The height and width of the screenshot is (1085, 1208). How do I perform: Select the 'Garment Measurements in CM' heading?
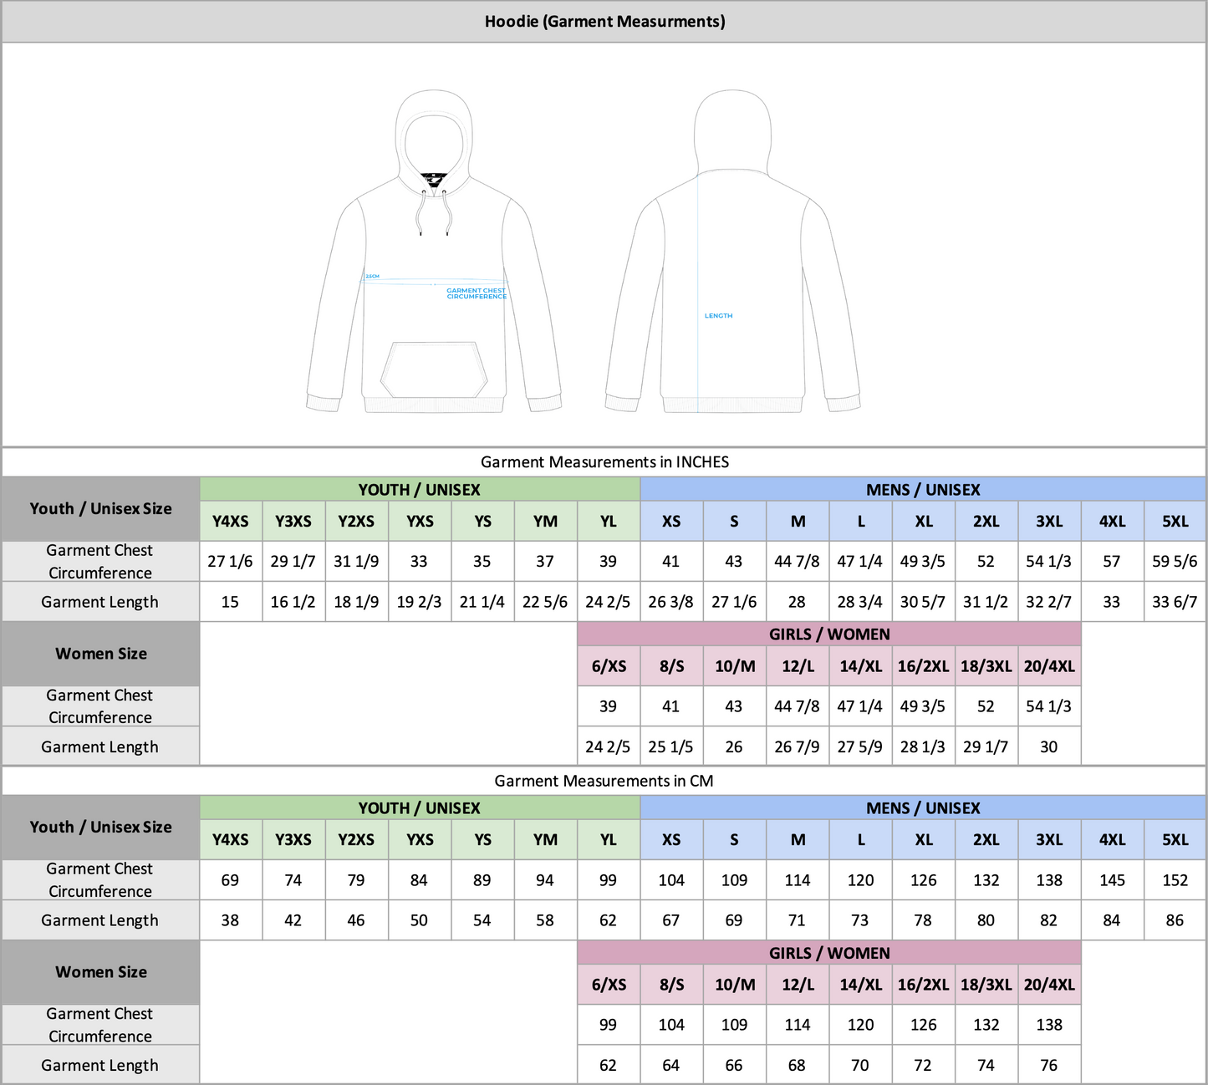pos(604,781)
